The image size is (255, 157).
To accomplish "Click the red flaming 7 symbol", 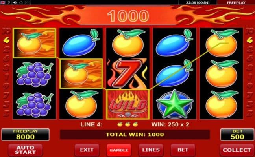I will click(128, 74).
